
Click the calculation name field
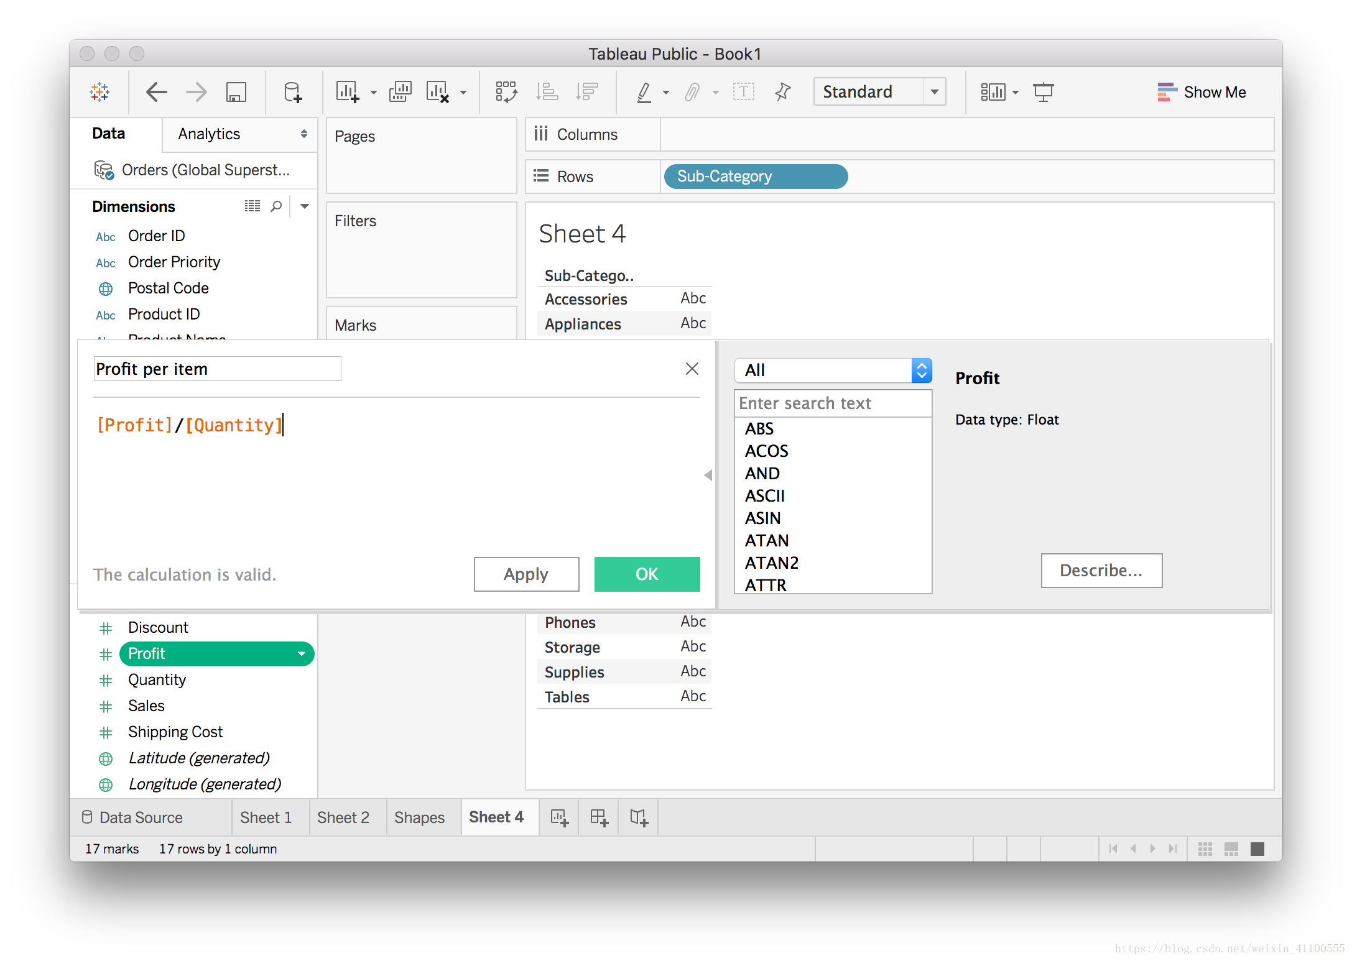217,369
